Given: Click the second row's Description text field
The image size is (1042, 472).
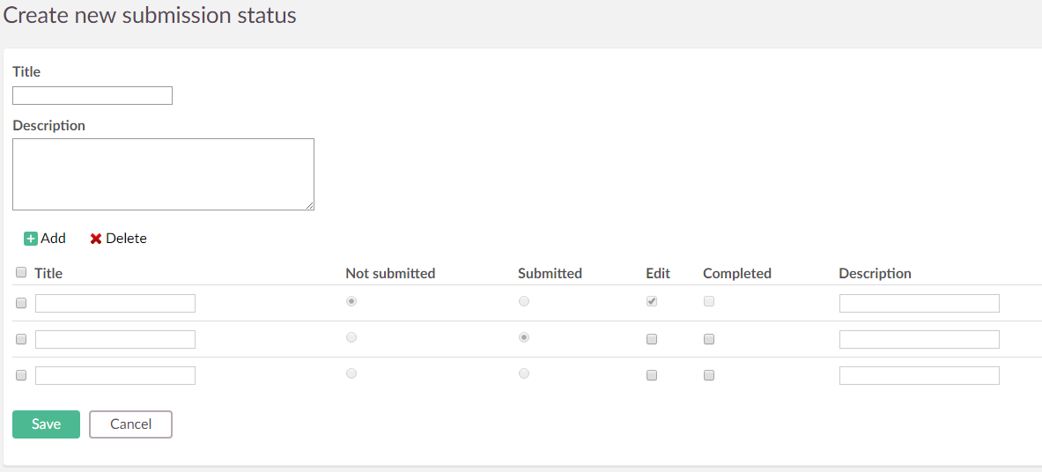Looking at the screenshot, I should point(919,339).
